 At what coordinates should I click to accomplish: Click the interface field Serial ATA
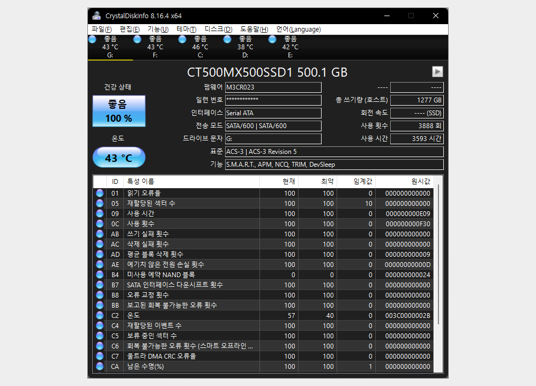point(273,113)
